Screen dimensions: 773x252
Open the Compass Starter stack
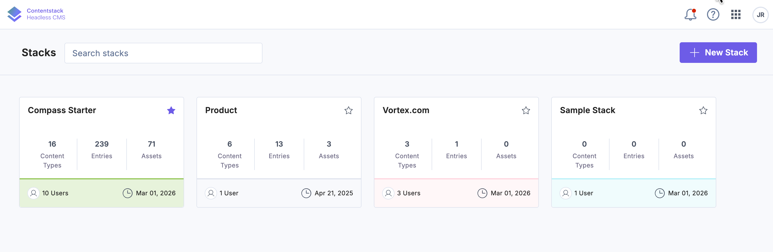point(62,110)
